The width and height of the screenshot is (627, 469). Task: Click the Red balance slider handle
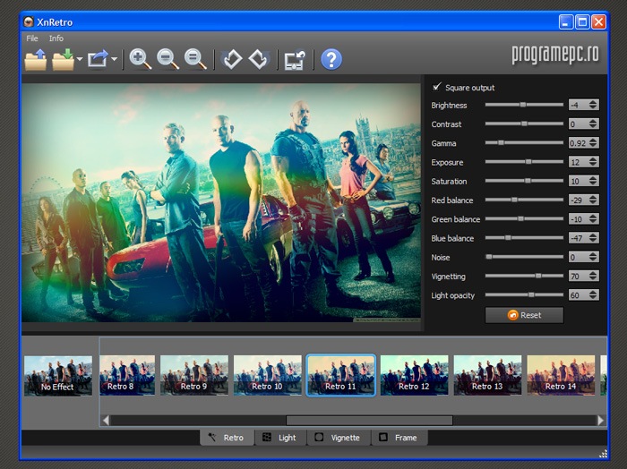point(514,200)
